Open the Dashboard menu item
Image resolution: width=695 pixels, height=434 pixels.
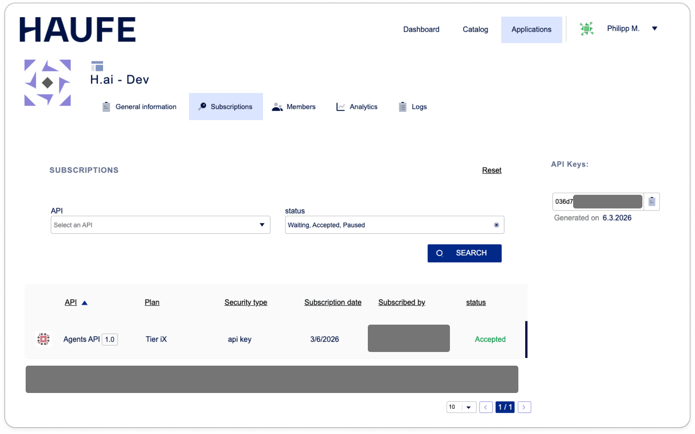coord(421,29)
